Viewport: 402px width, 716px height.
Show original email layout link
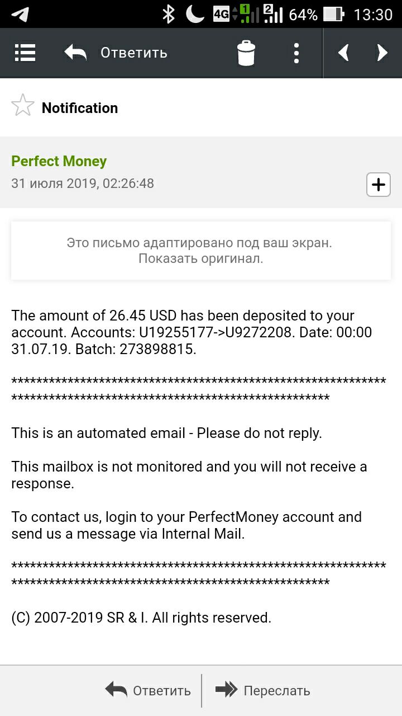pos(200,258)
